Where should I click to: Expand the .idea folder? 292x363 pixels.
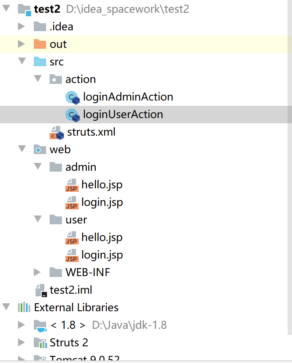coord(21,26)
